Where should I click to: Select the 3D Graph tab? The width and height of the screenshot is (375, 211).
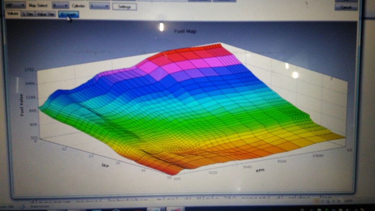pyautogui.click(x=69, y=14)
